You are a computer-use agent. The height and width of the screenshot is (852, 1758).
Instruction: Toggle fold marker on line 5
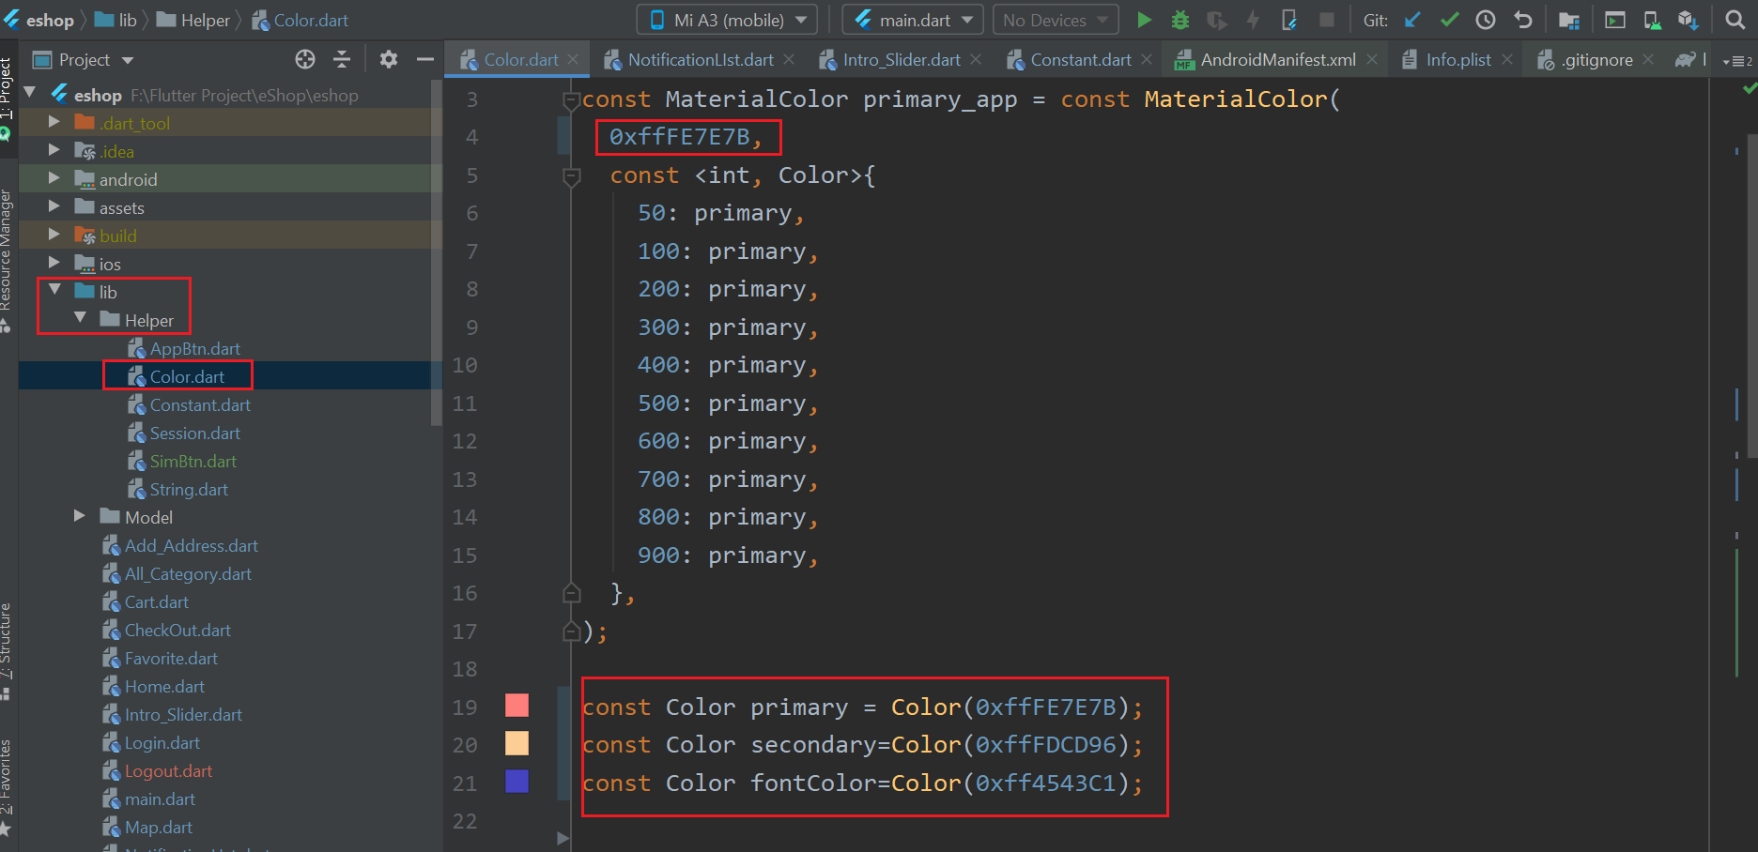coord(571,175)
